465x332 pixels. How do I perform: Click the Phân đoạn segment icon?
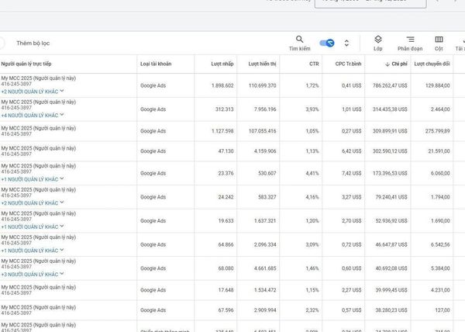[x=410, y=42]
